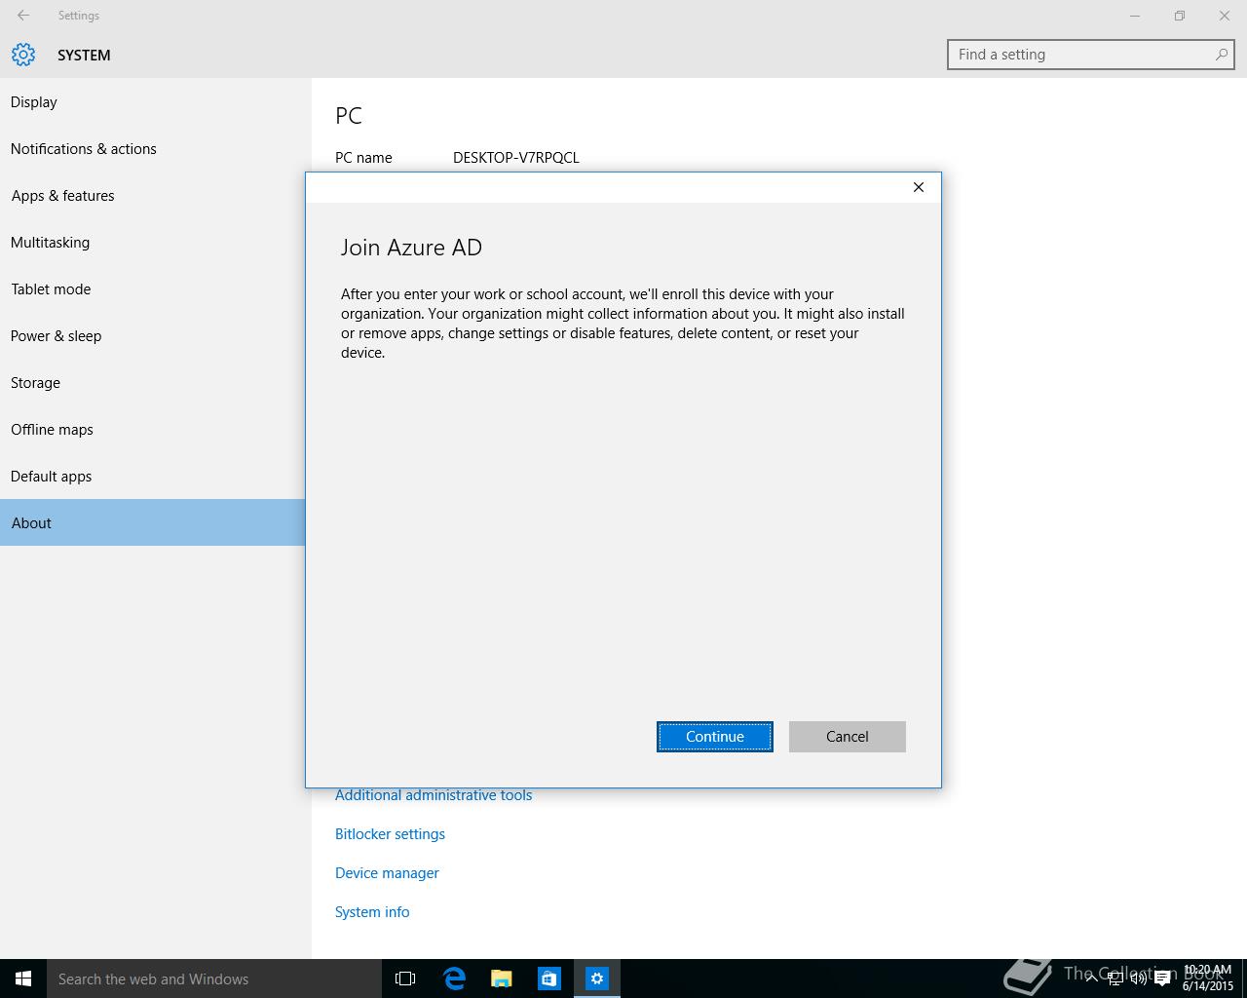Click the Find a setting field
Screen dimensions: 1247x998
[x=1091, y=55]
